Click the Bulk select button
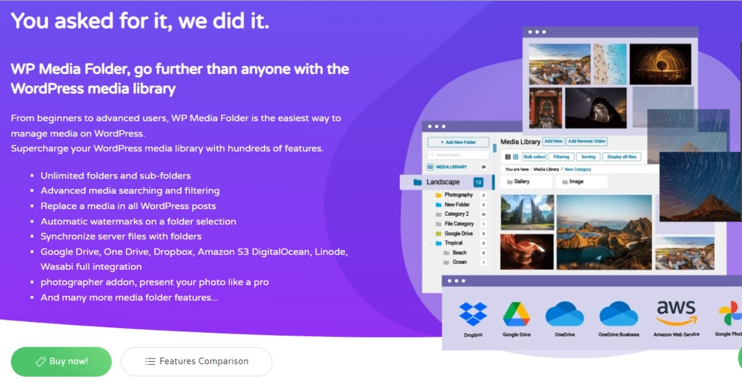Viewport: 742px width, 382px height. pyautogui.click(x=534, y=157)
